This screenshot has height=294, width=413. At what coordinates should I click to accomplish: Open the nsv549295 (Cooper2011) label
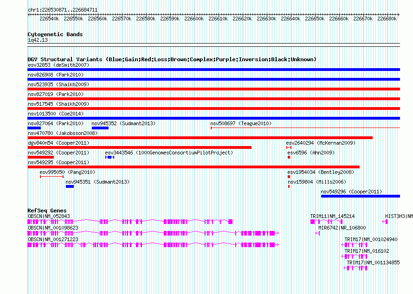[58, 162]
